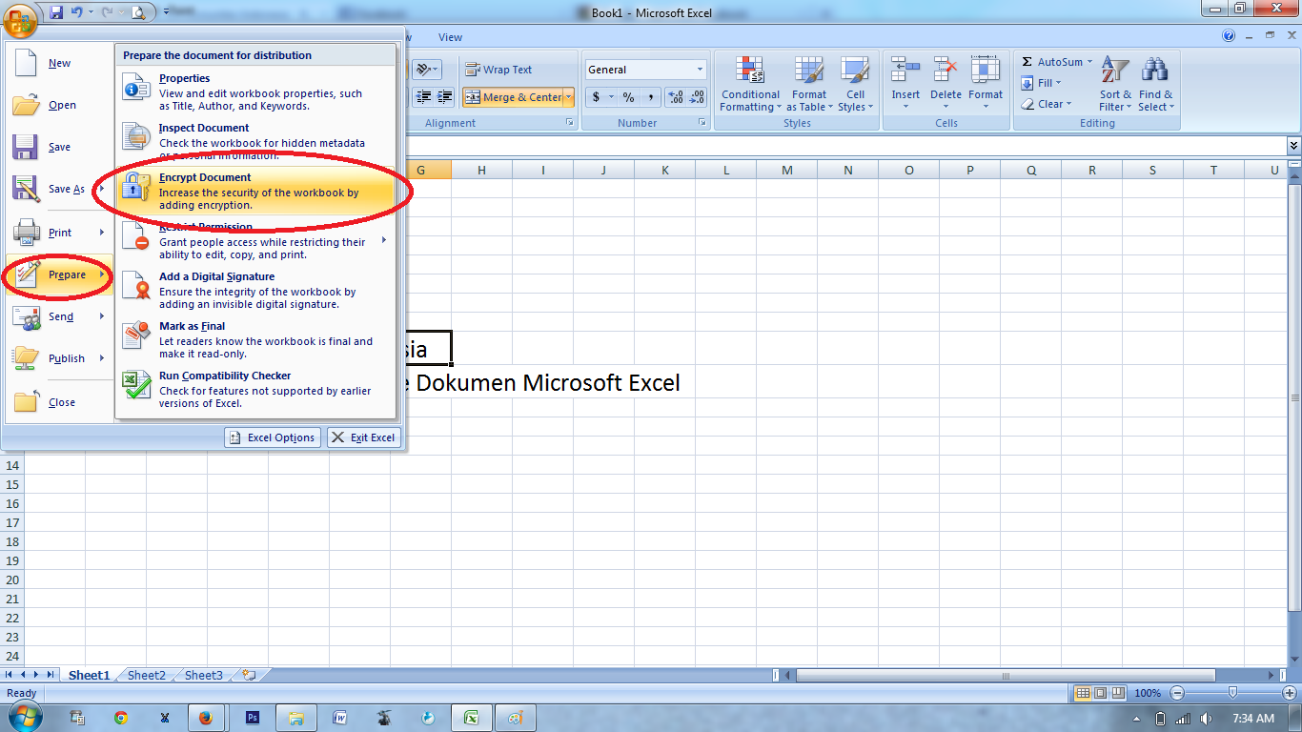The height and width of the screenshot is (732, 1302).
Task: Click Save icon in Quick Access Toolbar
Action: [x=56, y=12]
